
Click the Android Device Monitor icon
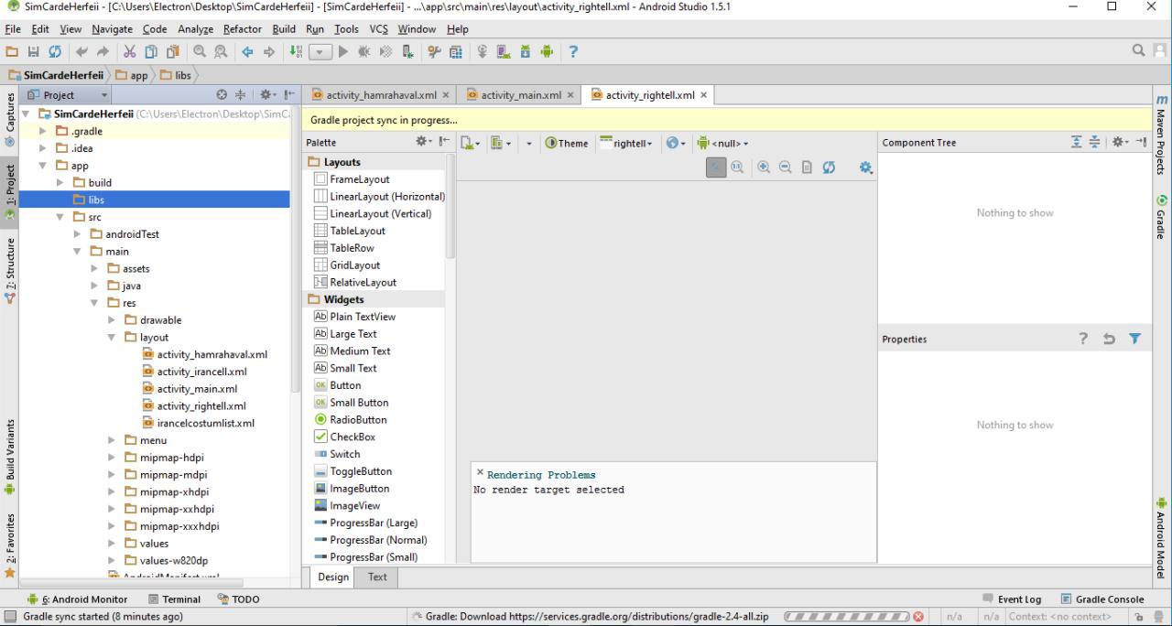(547, 52)
